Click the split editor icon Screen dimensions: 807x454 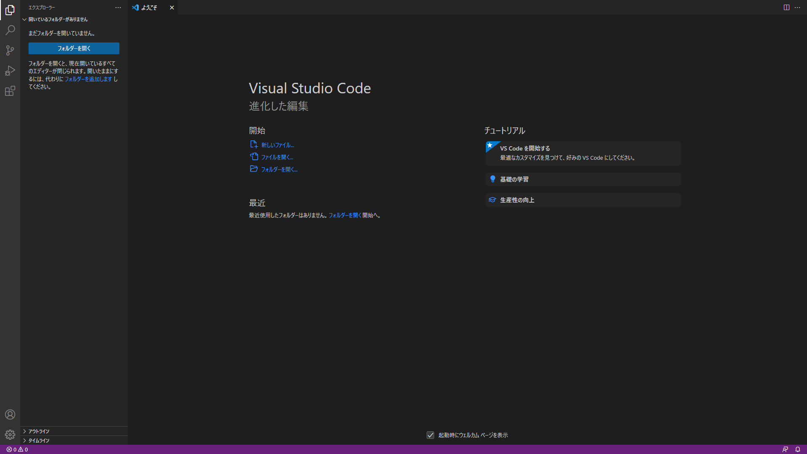(786, 8)
